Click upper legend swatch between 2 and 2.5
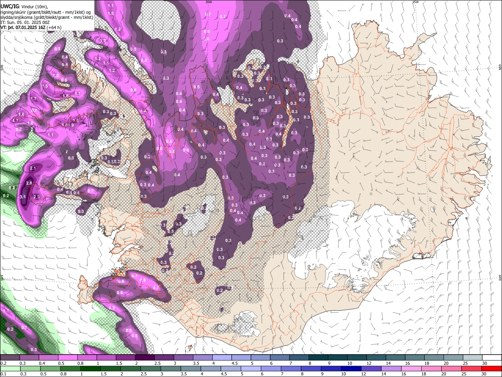This screenshot has width=502, height=377. point(145,357)
